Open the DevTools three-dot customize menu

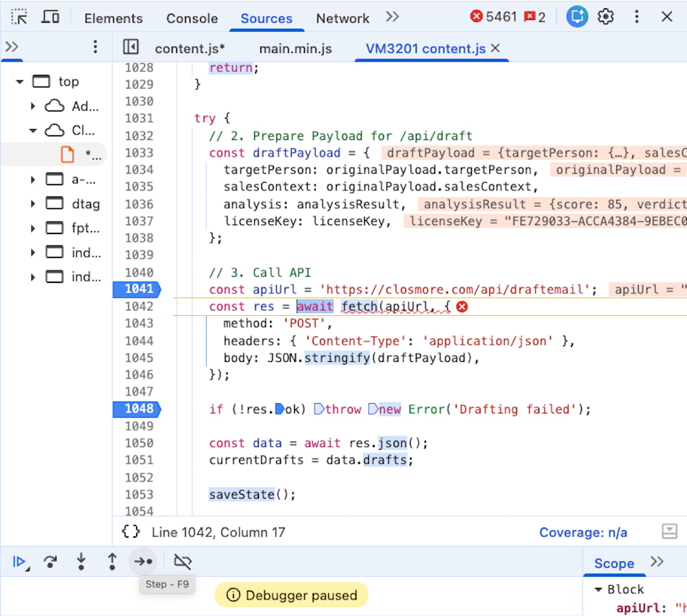[637, 17]
